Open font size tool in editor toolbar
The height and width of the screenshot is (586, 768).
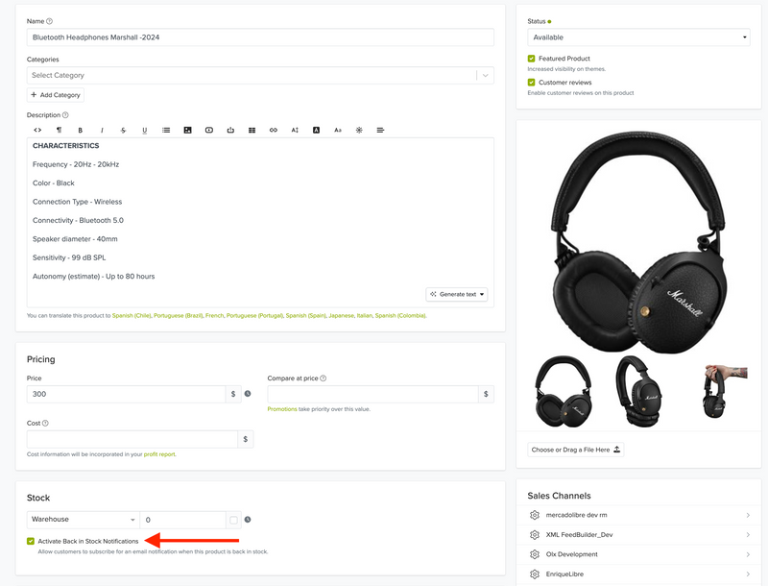point(295,130)
